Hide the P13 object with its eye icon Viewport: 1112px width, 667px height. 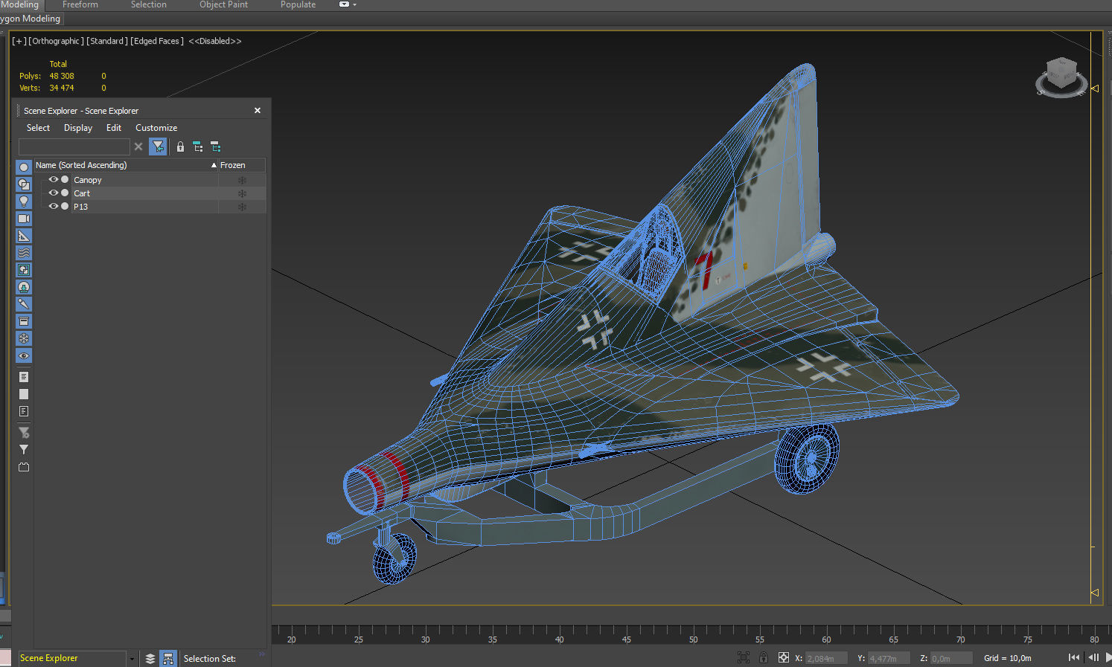point(54,206)
